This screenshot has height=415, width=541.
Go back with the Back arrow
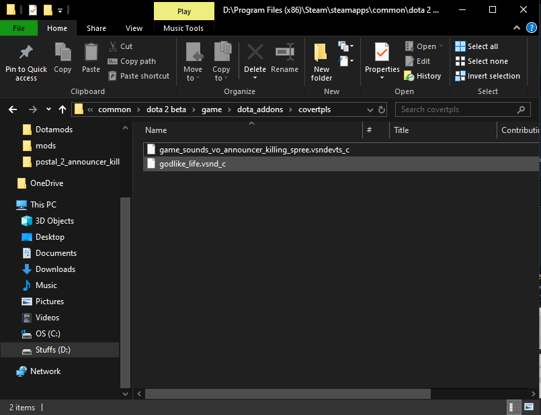(13, 109)
